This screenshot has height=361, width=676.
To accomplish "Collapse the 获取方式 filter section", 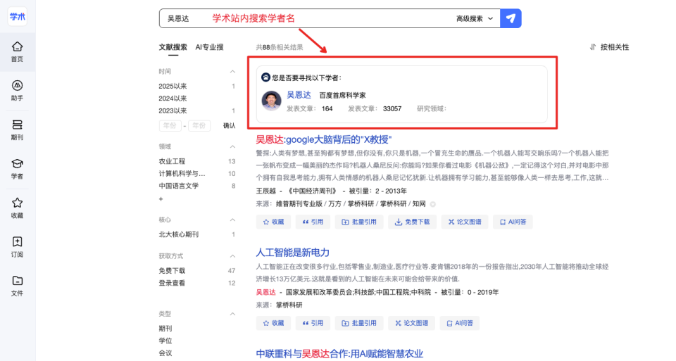I will (233, 256).
